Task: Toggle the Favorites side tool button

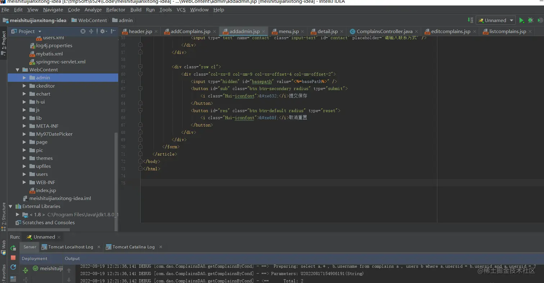Action: [4, 273]
